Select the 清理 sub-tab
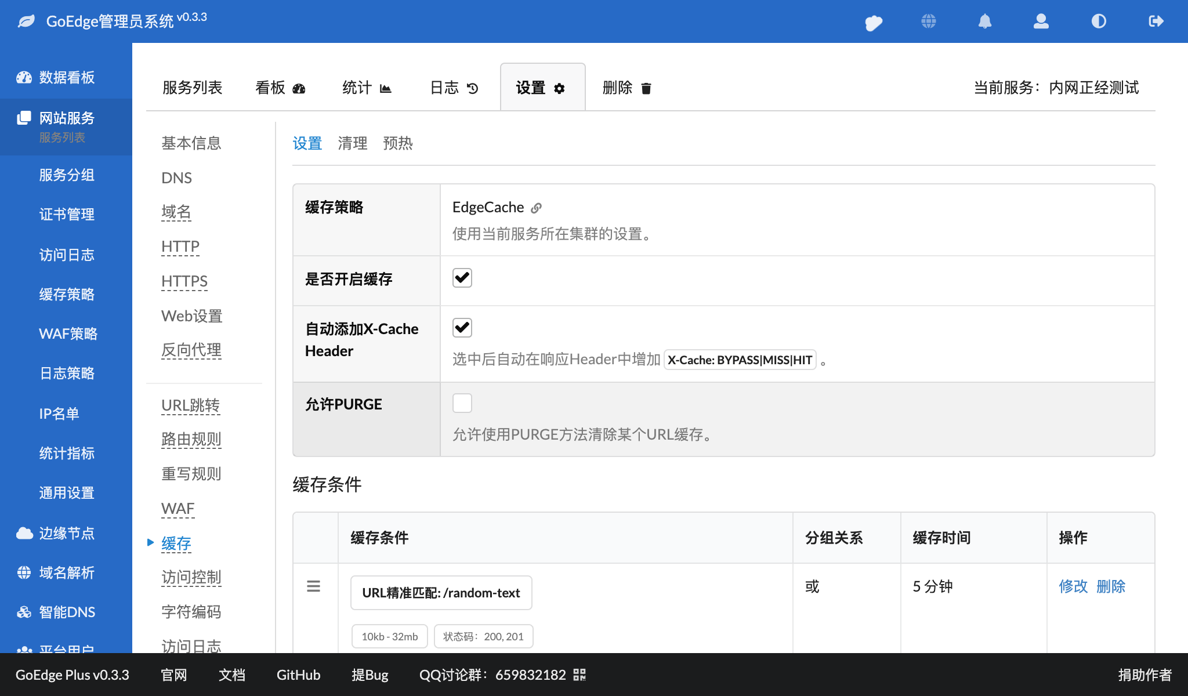Screen dimensions: 1188x696 click(x=353, y=143)
